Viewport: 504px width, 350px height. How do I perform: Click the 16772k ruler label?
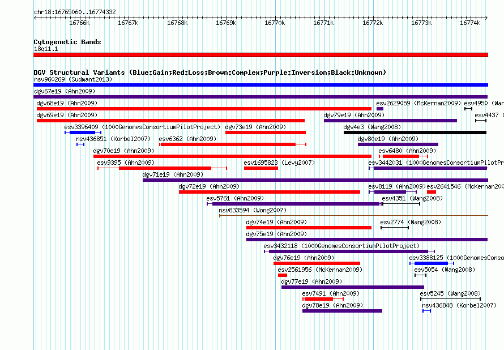point(373,23)
